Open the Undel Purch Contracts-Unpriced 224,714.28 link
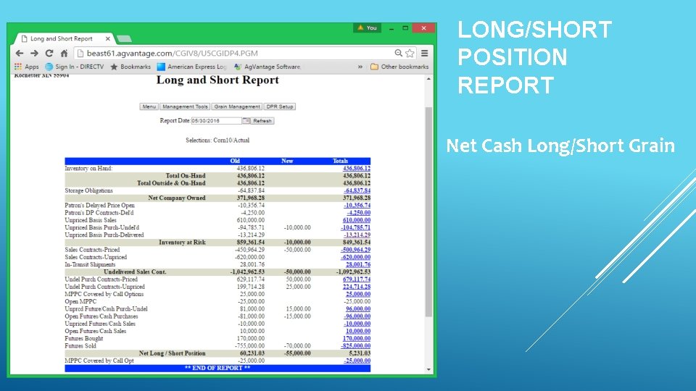 (x=357, y=287)
